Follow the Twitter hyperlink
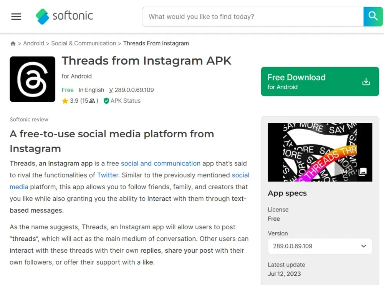This screenshot has height=285, width=384. pyautogui.click(x=108, y=175)
